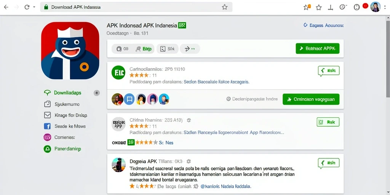Image resolution: width=390 pixels, height=195 pixels.
Task: Click the envelope icon in sidebar
Action: point(47,115)
